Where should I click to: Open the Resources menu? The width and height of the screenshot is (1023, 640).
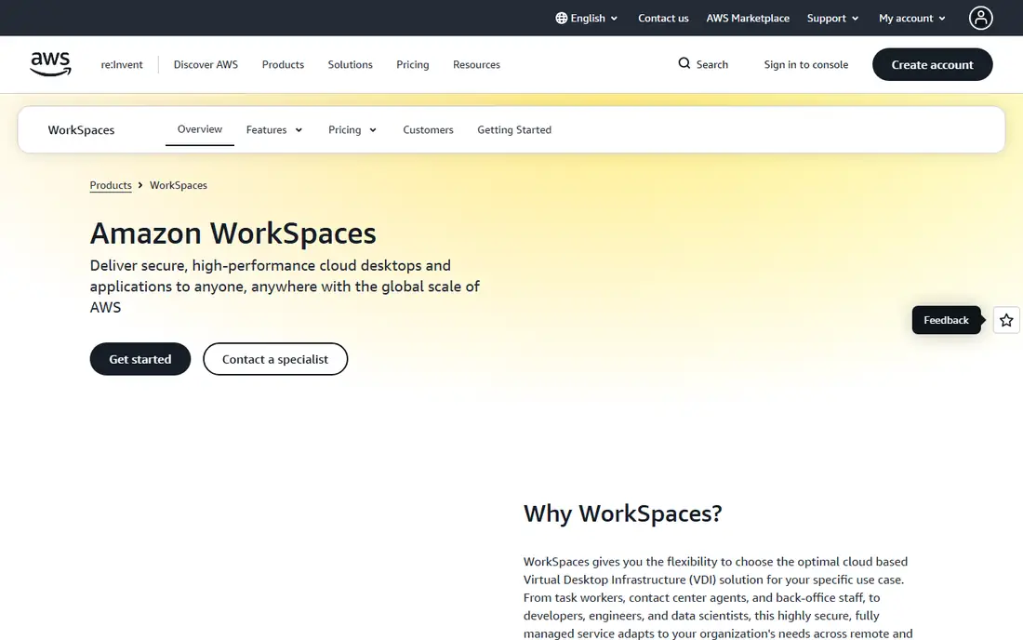476,64
